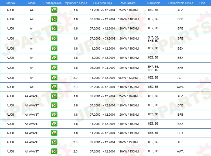211x156 pixels.
Task: Click 110kW / 150KM in the 8E5 row
Action: point(128,151)
